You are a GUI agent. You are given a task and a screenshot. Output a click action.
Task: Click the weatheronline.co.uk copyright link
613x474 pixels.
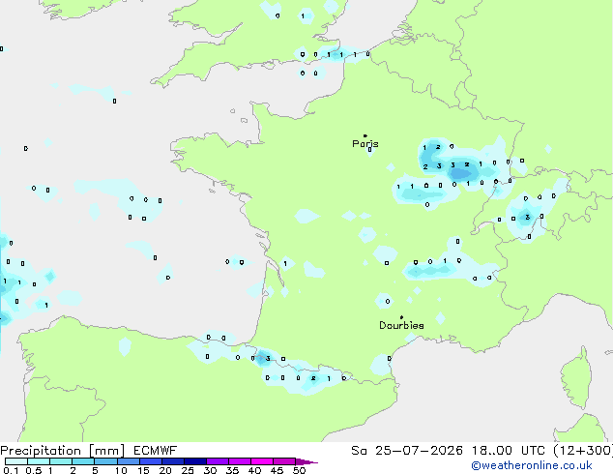pos(532,465)
